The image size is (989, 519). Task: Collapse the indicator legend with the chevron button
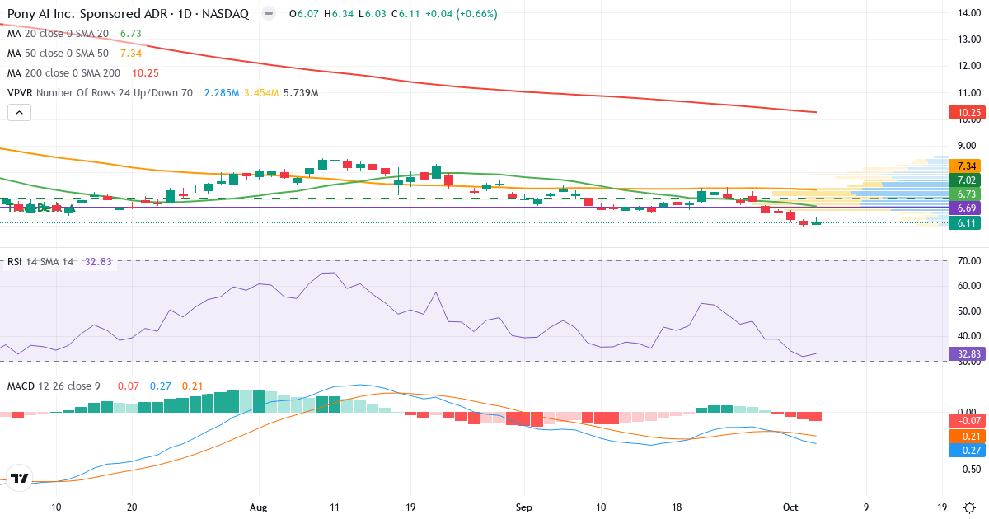coord(20,113)
